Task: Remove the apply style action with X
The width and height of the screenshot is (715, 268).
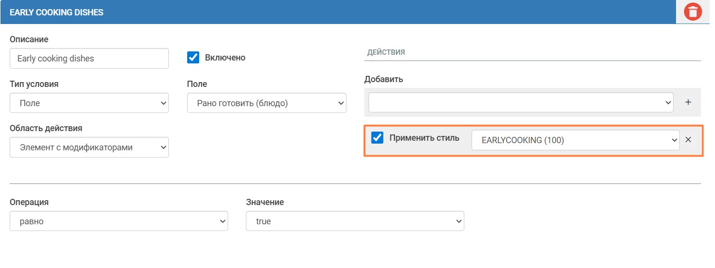Action: coord(688,140)
